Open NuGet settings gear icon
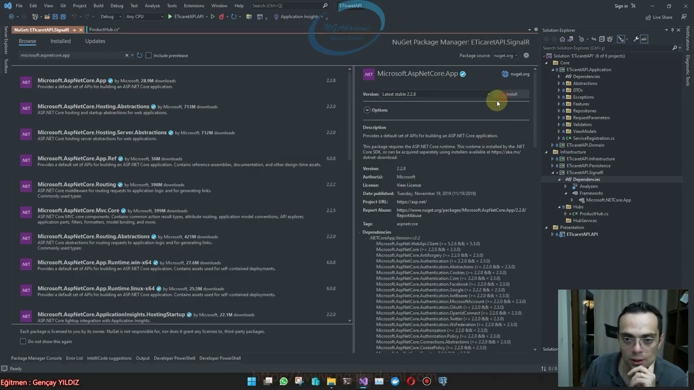Viewport: 694px width, 390px height. (526, 55)
